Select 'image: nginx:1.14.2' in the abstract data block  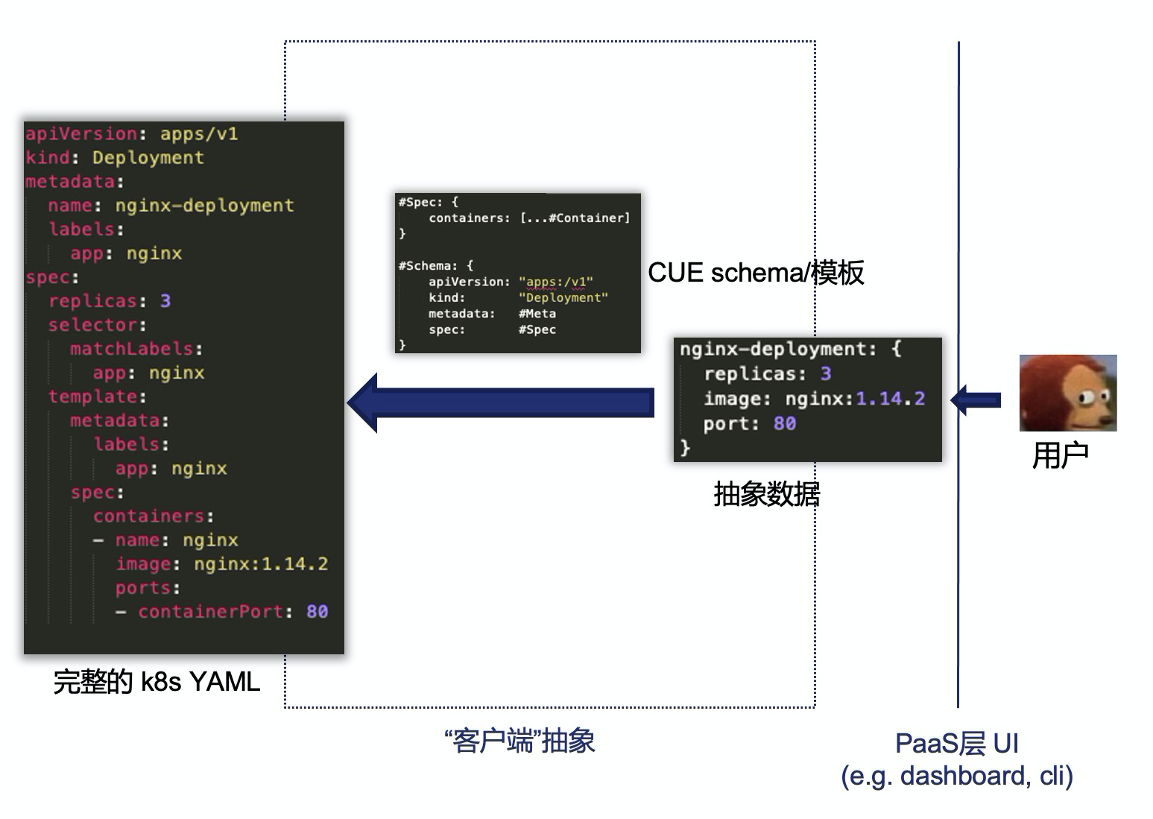pyautogui.click(x=815, y=399)
